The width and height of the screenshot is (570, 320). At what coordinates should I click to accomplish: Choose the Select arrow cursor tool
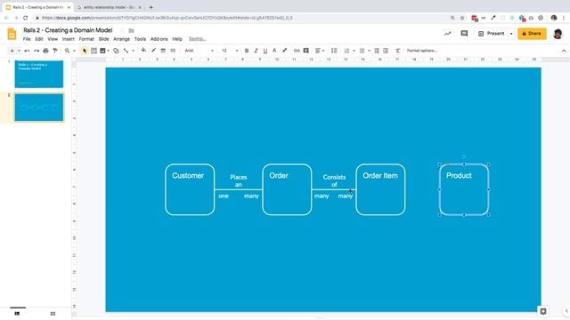click(x=85, y=51)
